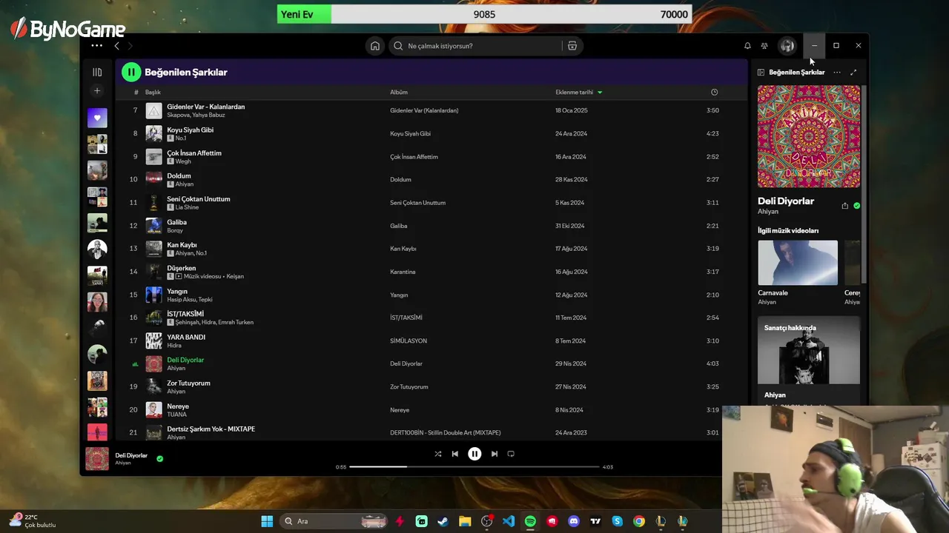Open Friend Activity icon
This screenshot has height=533, width=949.
pos(764,46)
